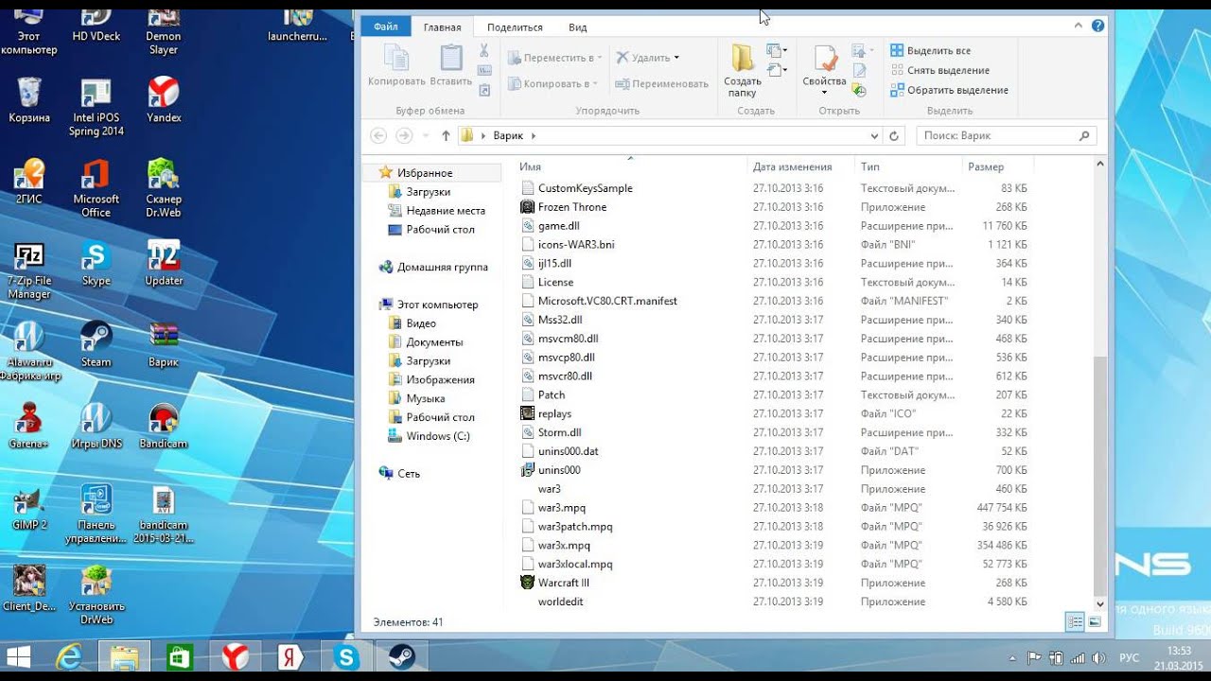Screen dimensions: 1211x681
Task: Switch to the Главная tab
Action: (x=443, y=27)
